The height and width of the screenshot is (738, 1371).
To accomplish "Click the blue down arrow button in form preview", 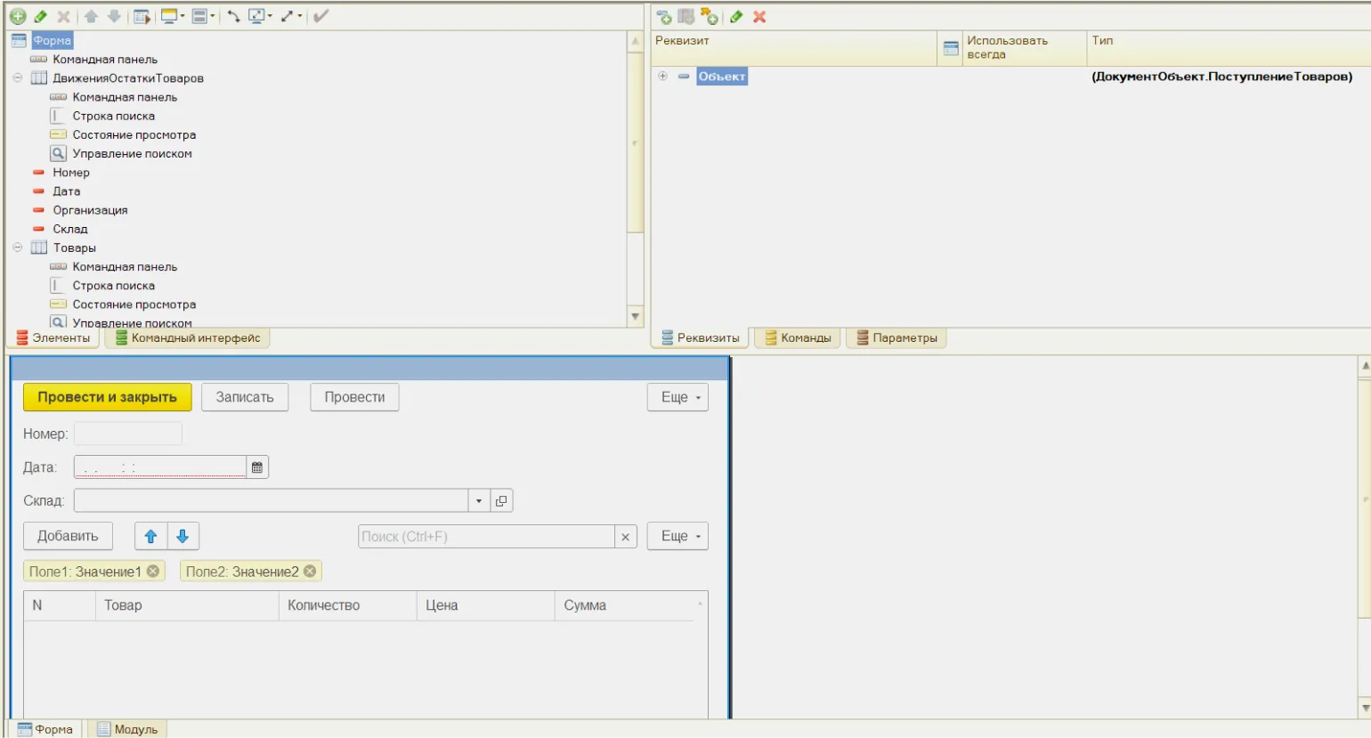I will [x=183, y=536].
